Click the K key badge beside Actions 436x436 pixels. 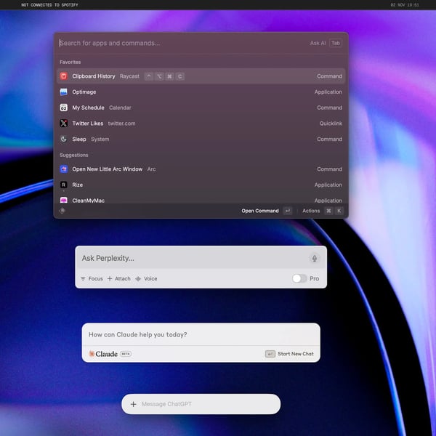[339, 211]
